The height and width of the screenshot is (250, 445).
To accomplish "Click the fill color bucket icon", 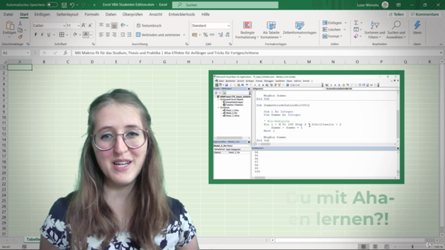I will (75, 35).
